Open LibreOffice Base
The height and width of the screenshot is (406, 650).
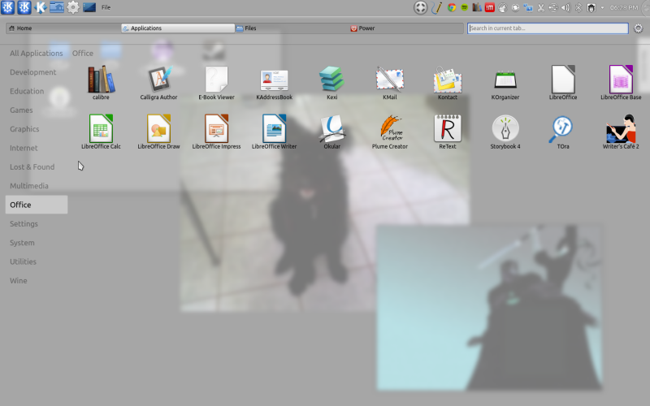[621, 83]
